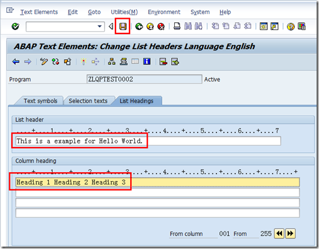Go to last page icon
This screenshot has width=319, height=249.
click(247, 26)
